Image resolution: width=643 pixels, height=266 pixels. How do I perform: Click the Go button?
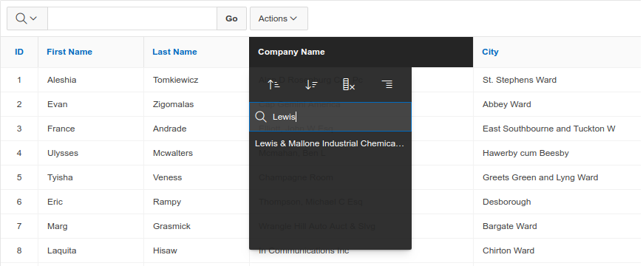(x=231, y=18)
